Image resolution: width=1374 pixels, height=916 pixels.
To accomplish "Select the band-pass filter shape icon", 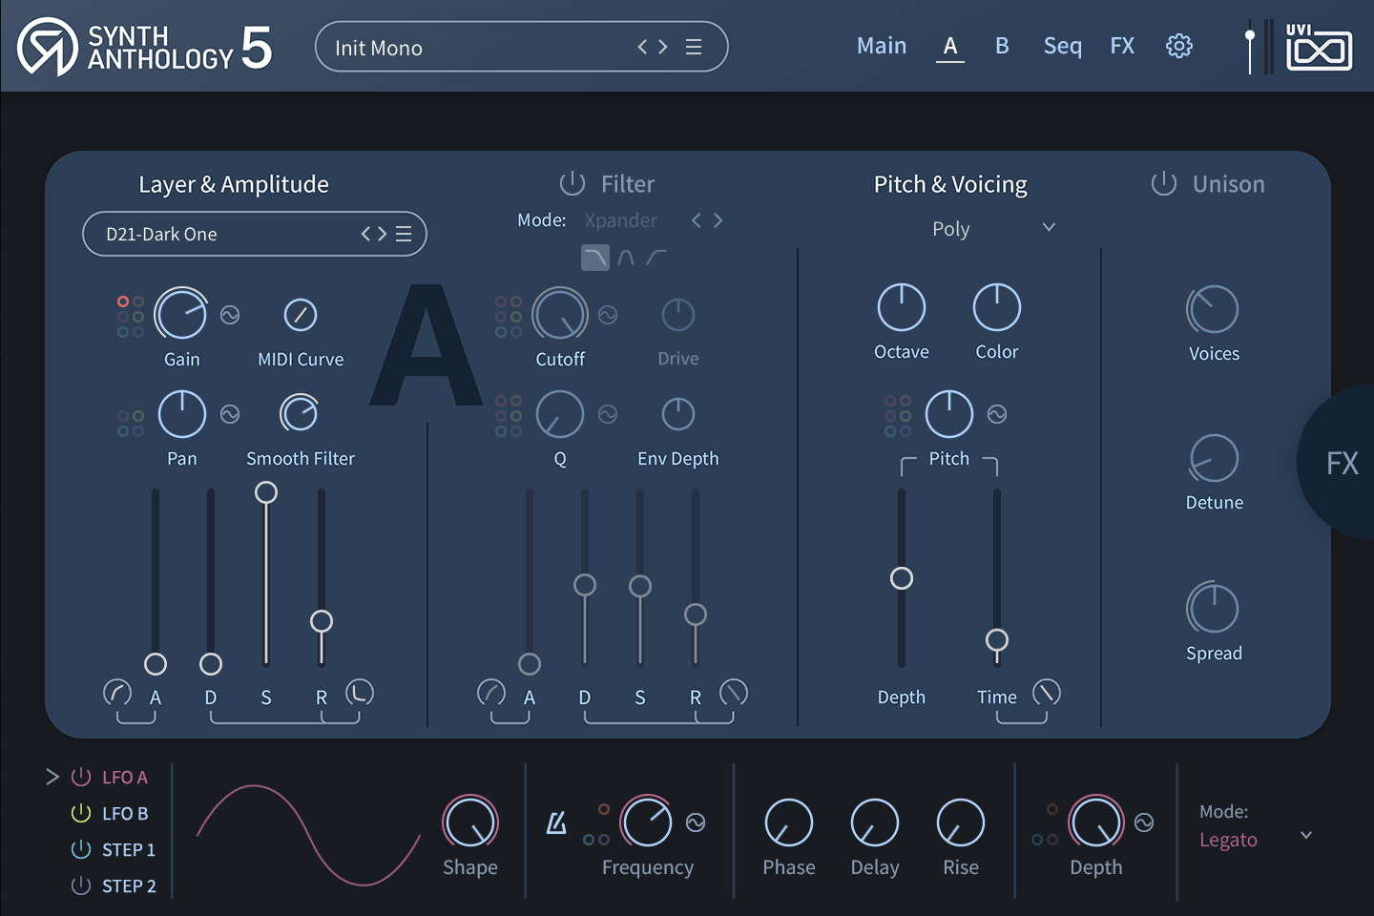I will click(626, 258).
